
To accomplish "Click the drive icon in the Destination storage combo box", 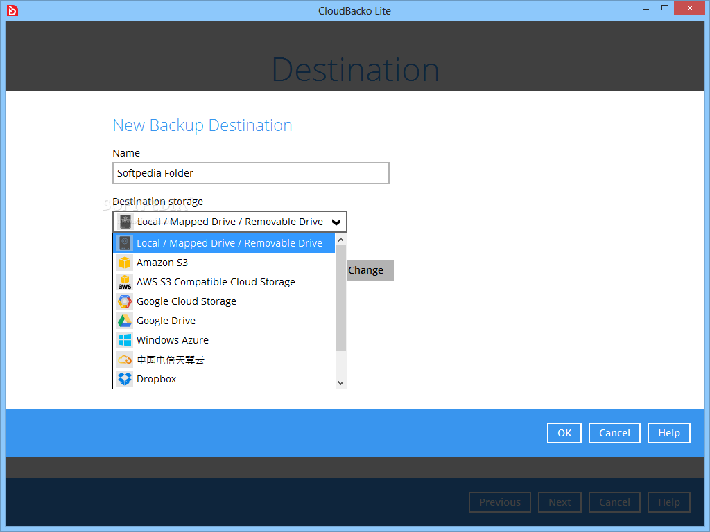I will click(x=125, y=222).
